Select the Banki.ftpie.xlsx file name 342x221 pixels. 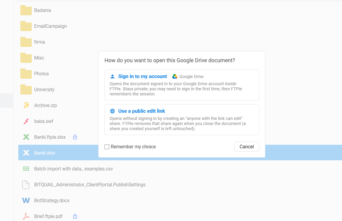[x=50, y=137]
